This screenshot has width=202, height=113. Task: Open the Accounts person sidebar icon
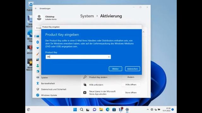38,66
